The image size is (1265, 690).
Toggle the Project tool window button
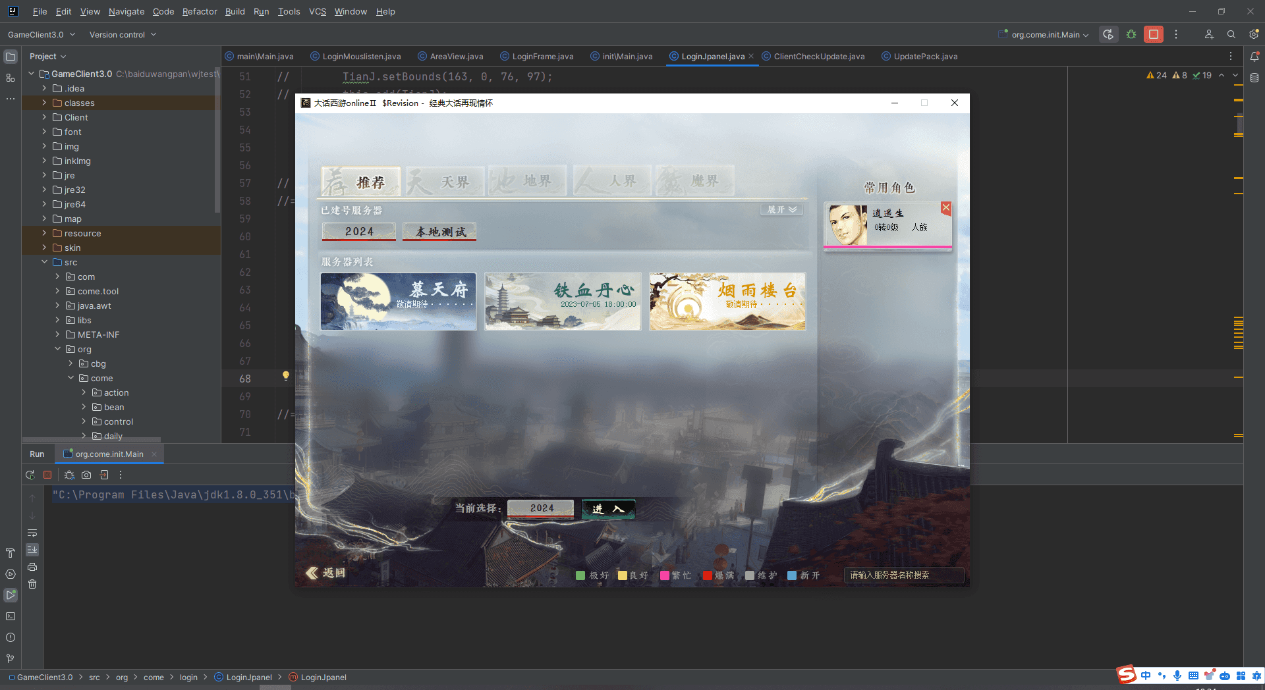tap(11, 57)
